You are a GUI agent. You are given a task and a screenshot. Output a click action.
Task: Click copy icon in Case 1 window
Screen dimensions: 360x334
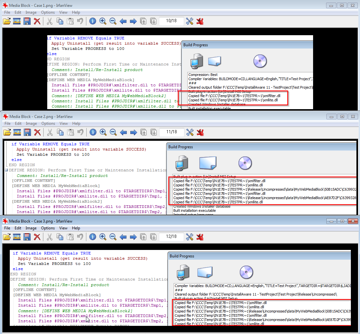click(x=60, y=22)
